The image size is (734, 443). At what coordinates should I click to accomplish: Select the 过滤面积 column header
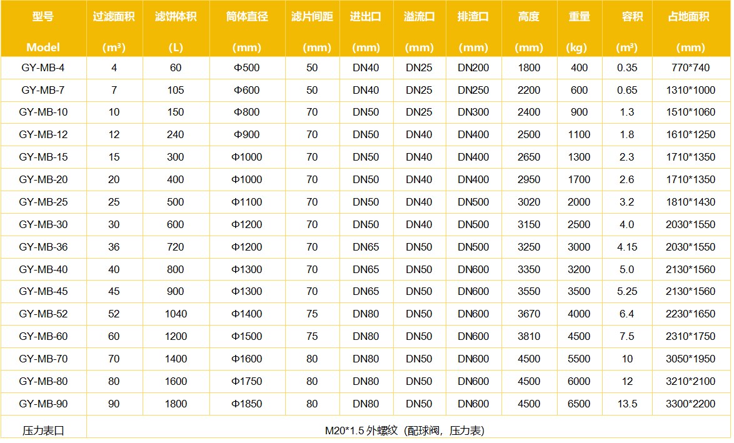point(114,30)
